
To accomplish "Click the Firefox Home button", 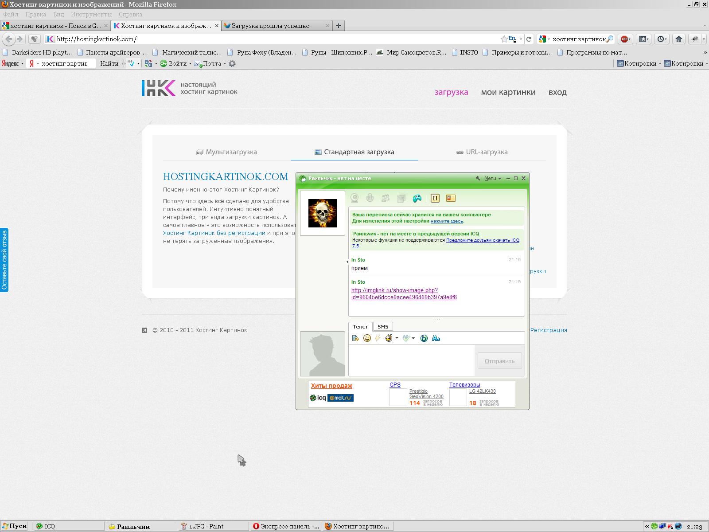I will click(x=678, y=39).
